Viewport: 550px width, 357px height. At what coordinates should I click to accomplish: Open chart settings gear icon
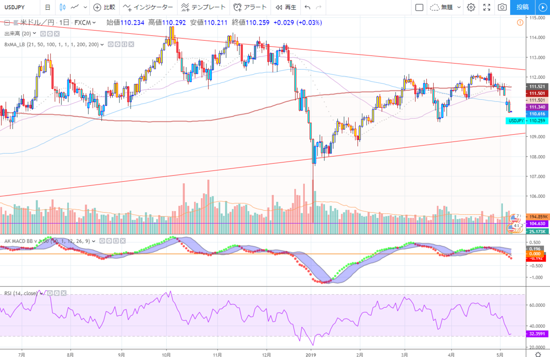tap(471, 7)
